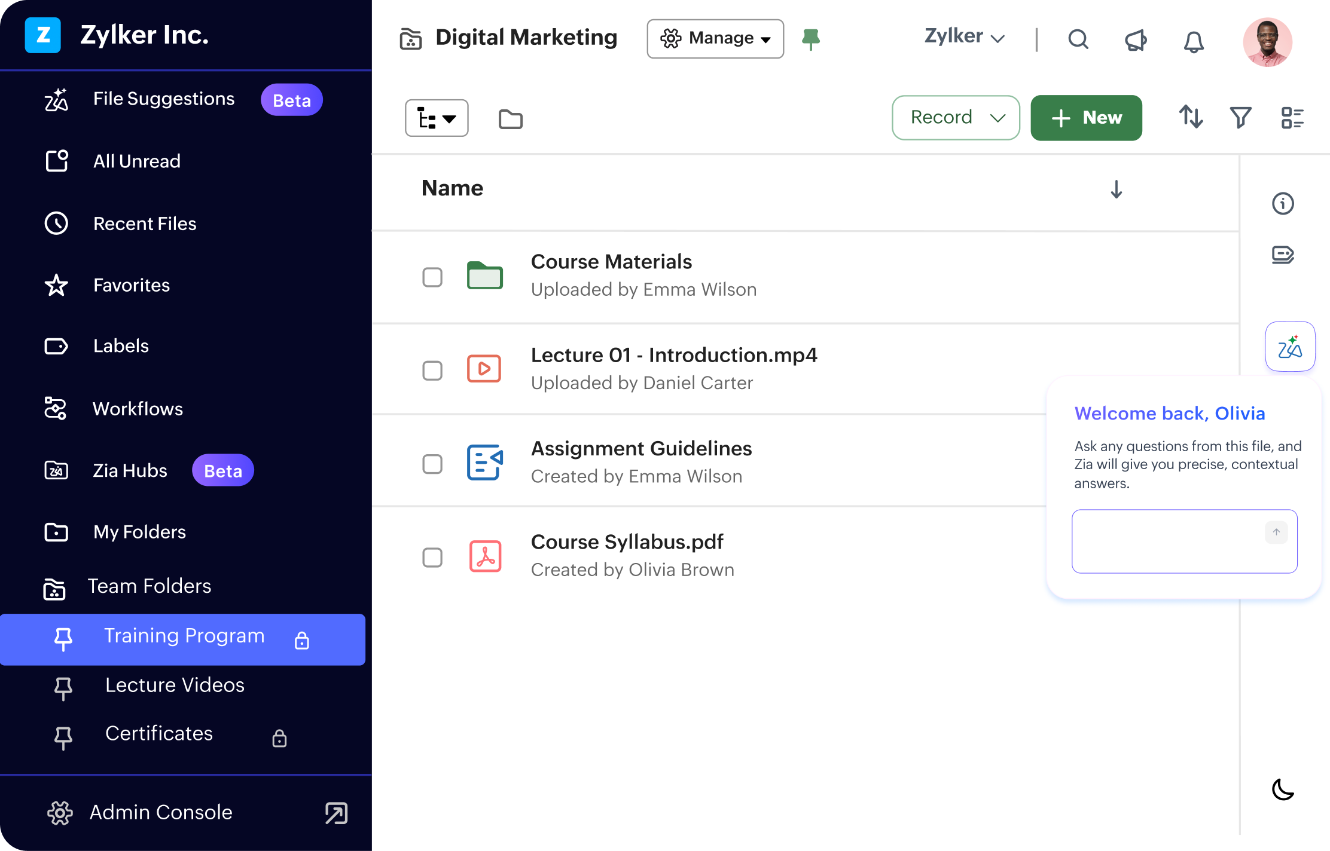Screen dimensions: 1330x851
Task: Toggle the Name column sort arrow
Action: click(x=1116, y=189)
